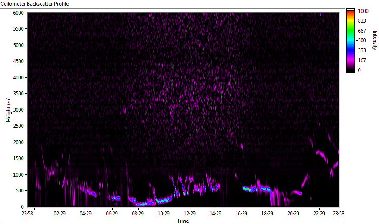379x224 pixels.
Task: Click the 08:29 time tick label
Action: point(138,214)
